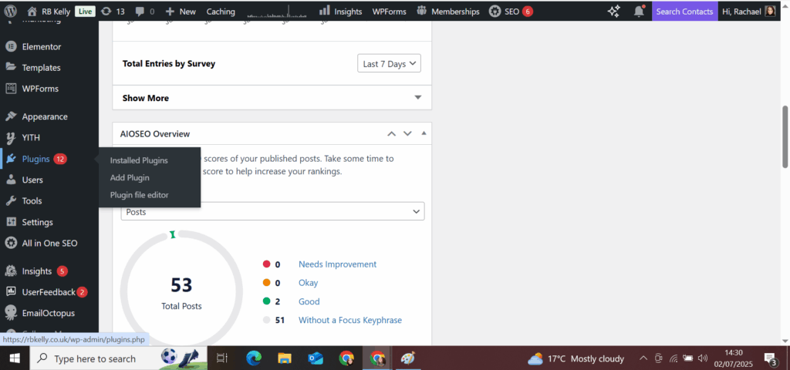Show hidden system tray icons

coord(643,359)
